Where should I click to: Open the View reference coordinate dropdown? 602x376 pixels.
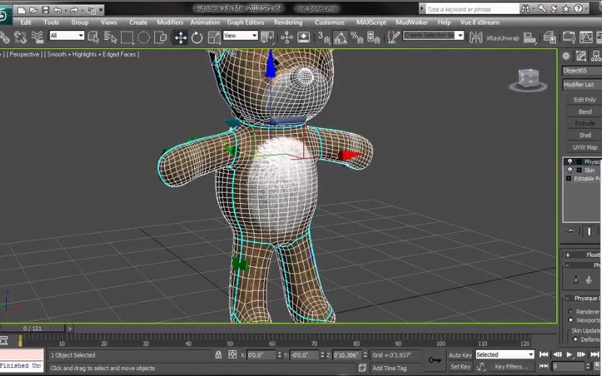[x=239, y=36]
